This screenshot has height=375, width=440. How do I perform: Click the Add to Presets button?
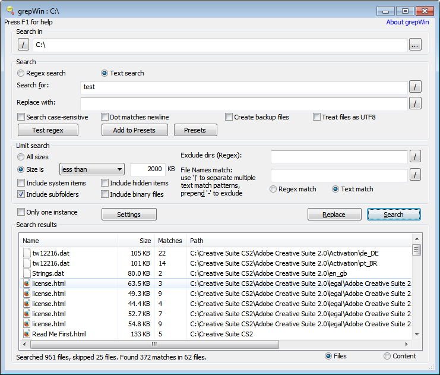pos(135,130)
